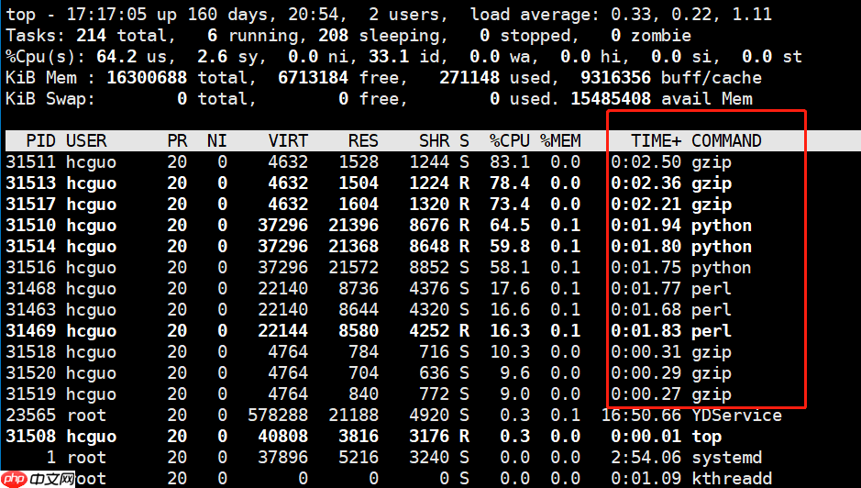Select the RES column header
861x488 pixels.
click(363, 140)
